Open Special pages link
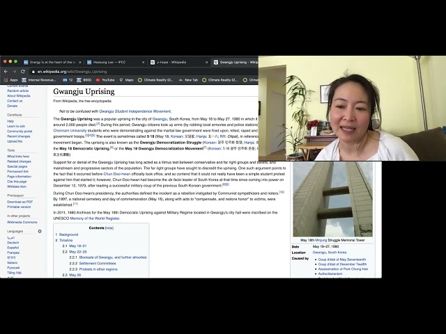The image size is (446, 334). pos(17,166)
